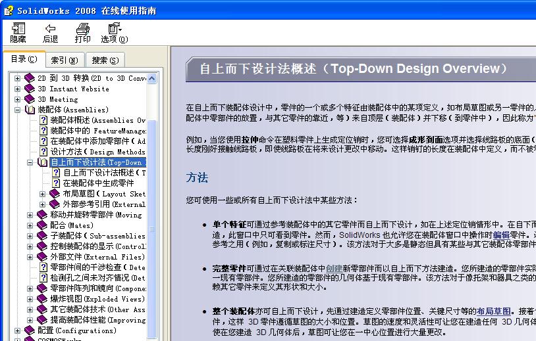The width and height of the screenshot is (536, 341).
Task: Collapse the 装配体 (Assemblies) node
Action: point(17,110)
